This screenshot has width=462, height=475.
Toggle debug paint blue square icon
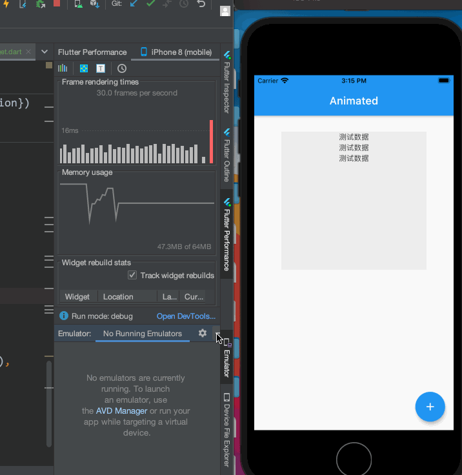pyautogui.click(x=84, y=68)
